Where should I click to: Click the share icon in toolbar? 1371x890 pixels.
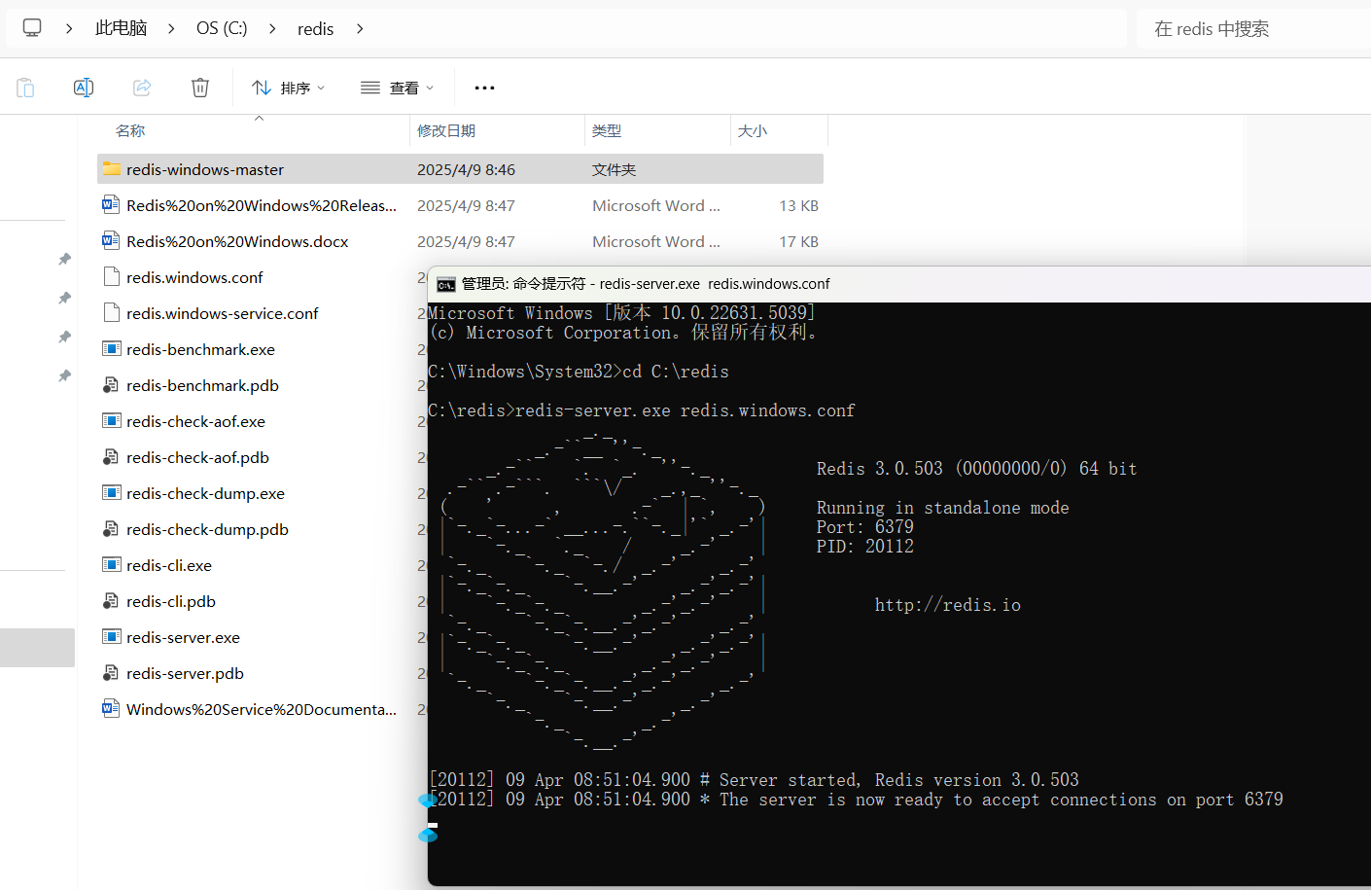pyautogui.click(x=142, y=88)
